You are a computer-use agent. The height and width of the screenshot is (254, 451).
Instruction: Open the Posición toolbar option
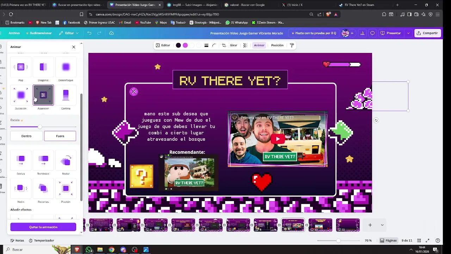[x=277, y=45]
